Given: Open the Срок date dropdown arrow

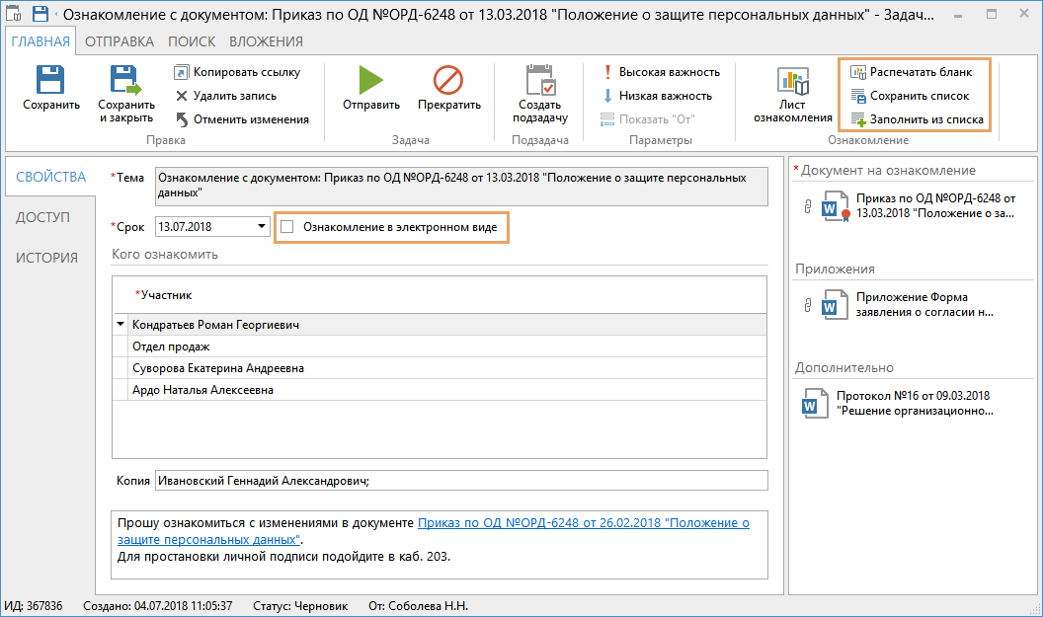Looking at the screenshot, I should point(262,227).
